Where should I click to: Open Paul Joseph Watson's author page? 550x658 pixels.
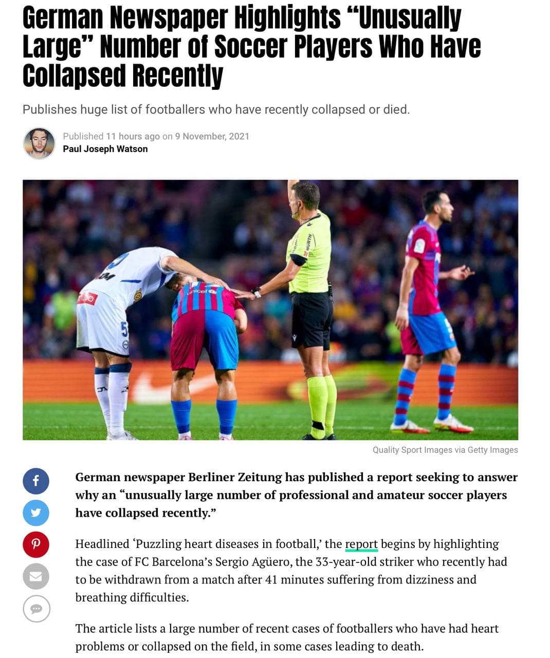[x=105, y=149]
